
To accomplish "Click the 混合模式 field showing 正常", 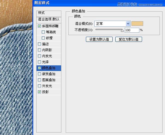I will pyautogui.click(x=112, y=24).
